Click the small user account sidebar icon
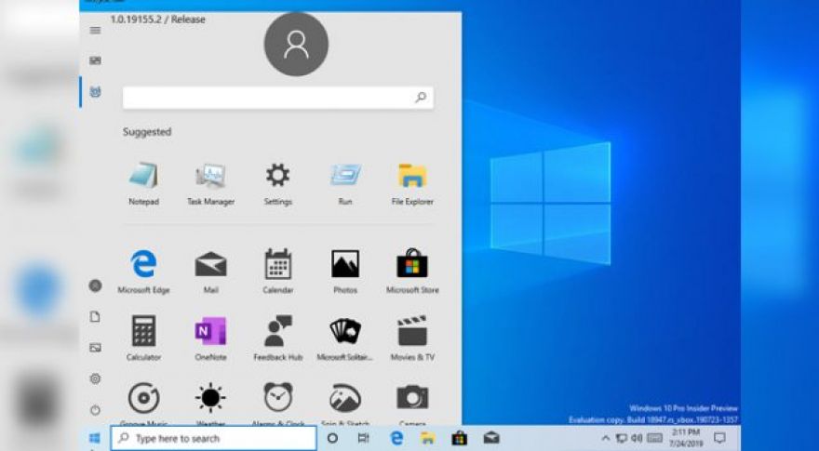The width and height of the screenshot is (819, 451). pos(95,285)
